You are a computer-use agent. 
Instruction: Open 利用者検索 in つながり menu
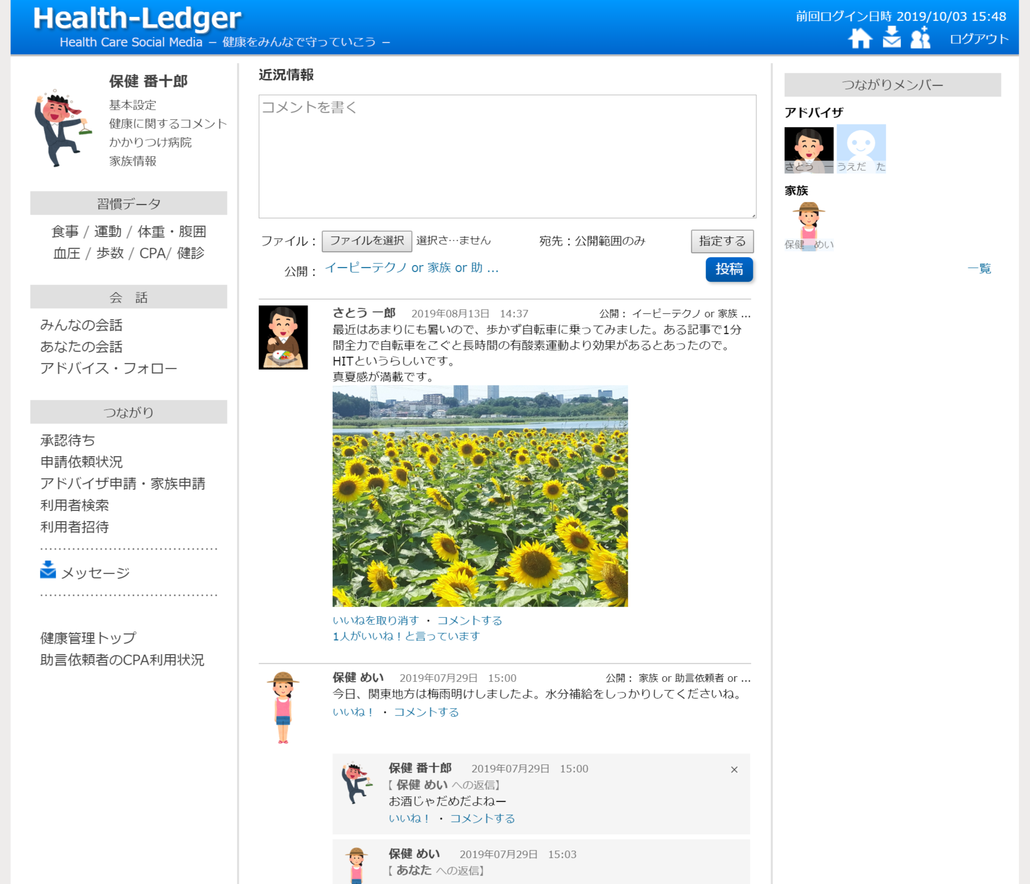tap(74, 505)
